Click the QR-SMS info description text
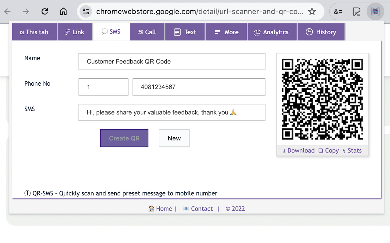390x243 pixels. [x=121, y=193]
